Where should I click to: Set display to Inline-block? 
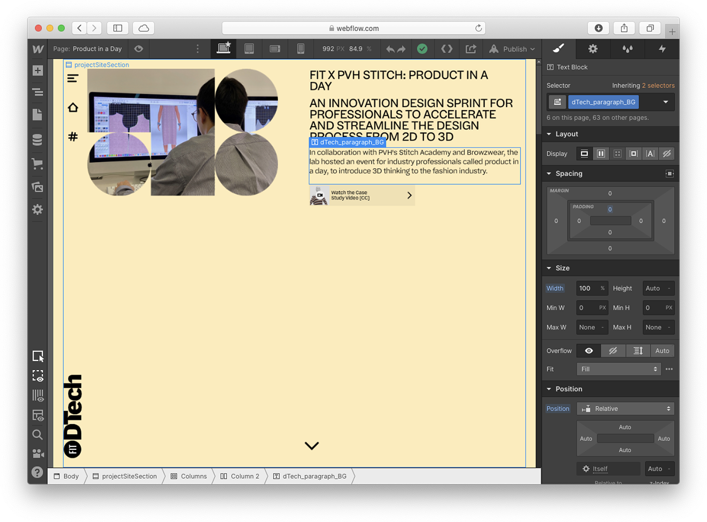click(x=634, y=154)
